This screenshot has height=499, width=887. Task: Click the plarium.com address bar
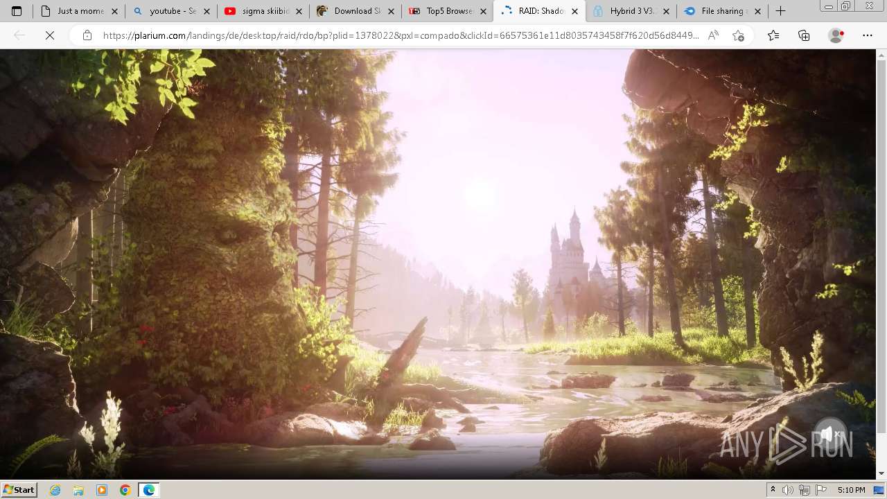click(401, 35)
